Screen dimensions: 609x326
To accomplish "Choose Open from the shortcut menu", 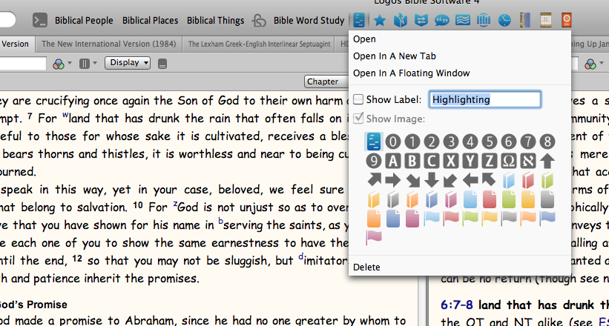I will 364,39.
